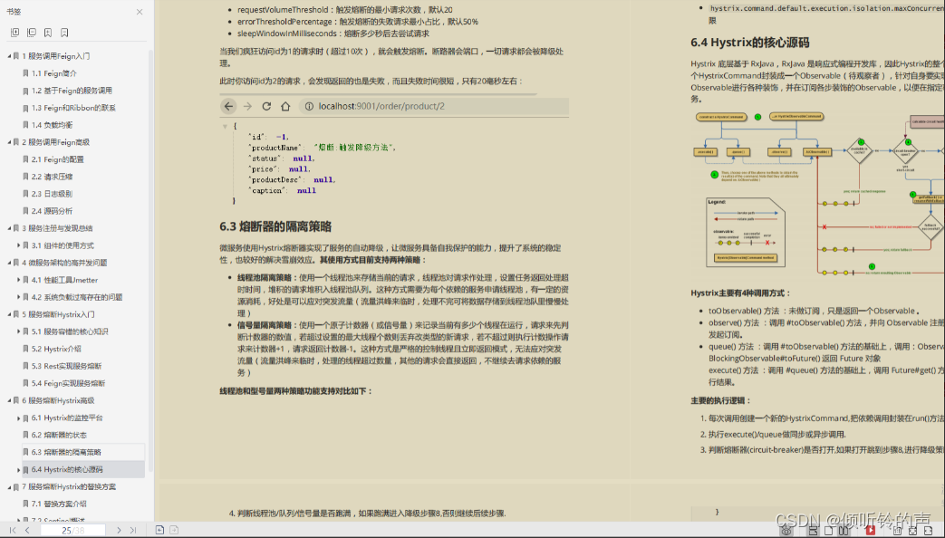Open bookmark 1.3 Feign和Ribbon的联系

(x=73, y=108)
